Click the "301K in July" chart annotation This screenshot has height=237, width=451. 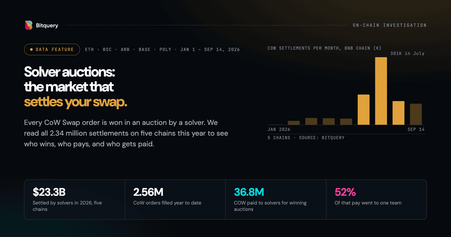pos(407,53)
